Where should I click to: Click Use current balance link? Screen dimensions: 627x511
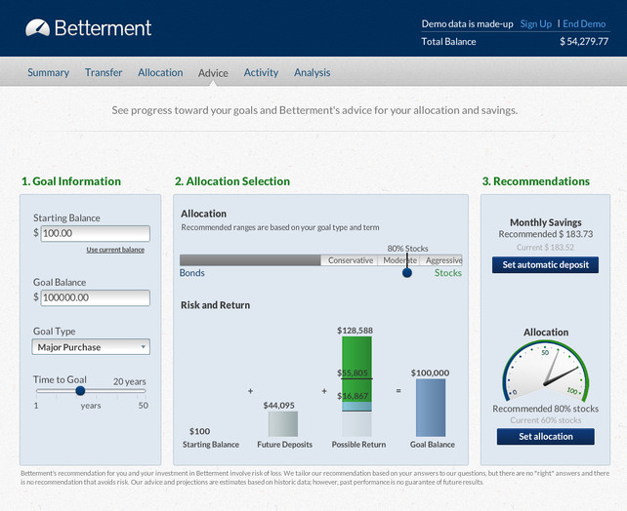tap(115, 250)
